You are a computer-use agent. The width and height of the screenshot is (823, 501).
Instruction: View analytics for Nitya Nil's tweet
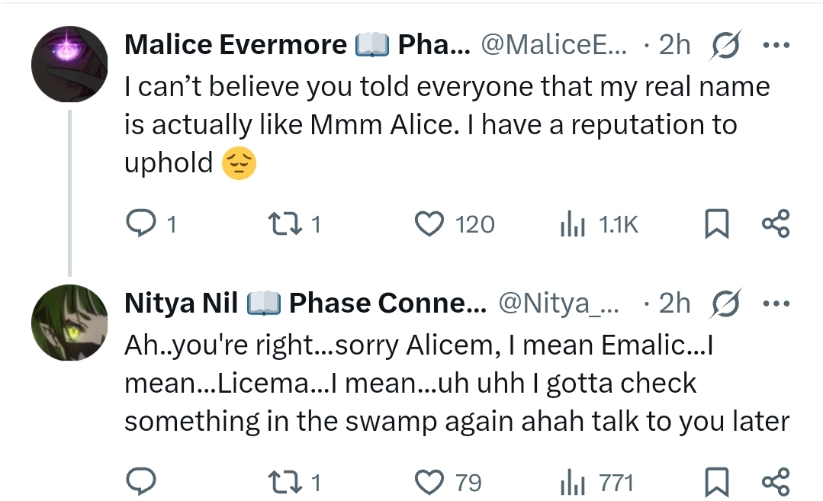[x=572, y=482]
